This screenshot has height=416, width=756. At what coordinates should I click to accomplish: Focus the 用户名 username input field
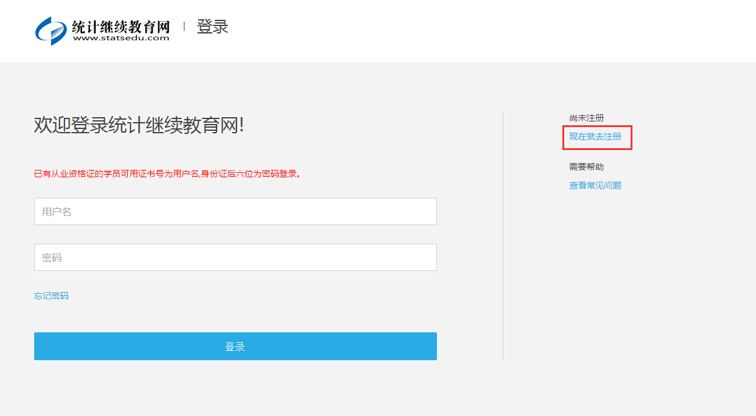pos(235,211)
